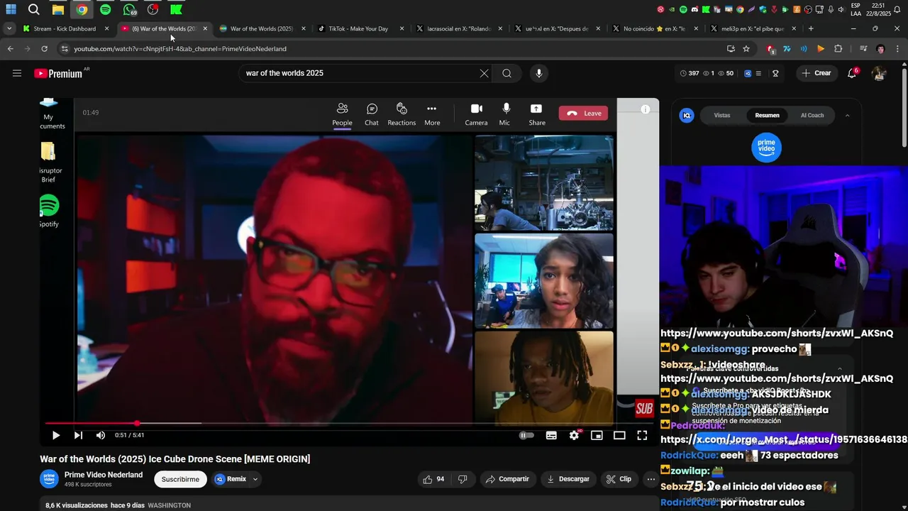Image resolution: width=908 pixels, height=511 pixels.
Task: Click the page install icon in the address bar
Action: (x=731, y=48)
